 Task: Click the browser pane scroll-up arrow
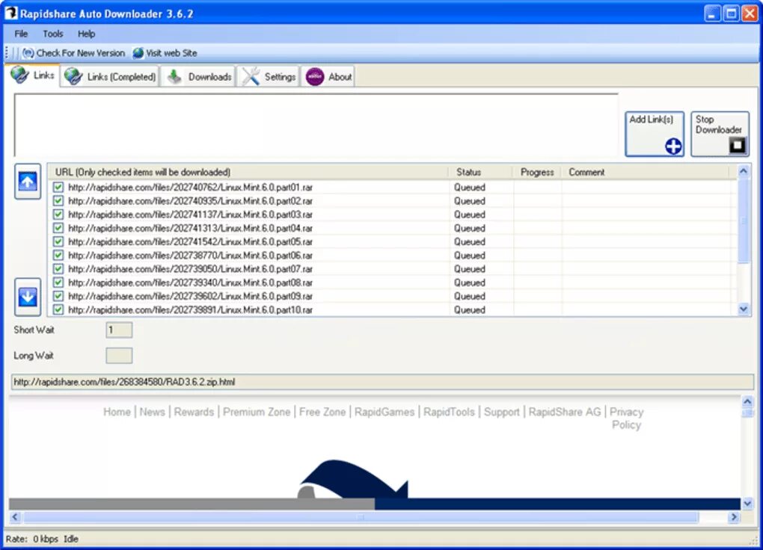click(x=747, y=402)
